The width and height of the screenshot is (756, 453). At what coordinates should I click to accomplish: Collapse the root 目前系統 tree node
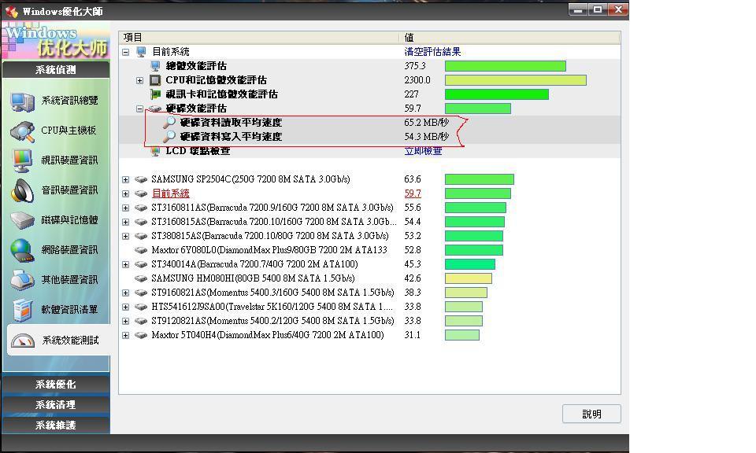point(126,52)
